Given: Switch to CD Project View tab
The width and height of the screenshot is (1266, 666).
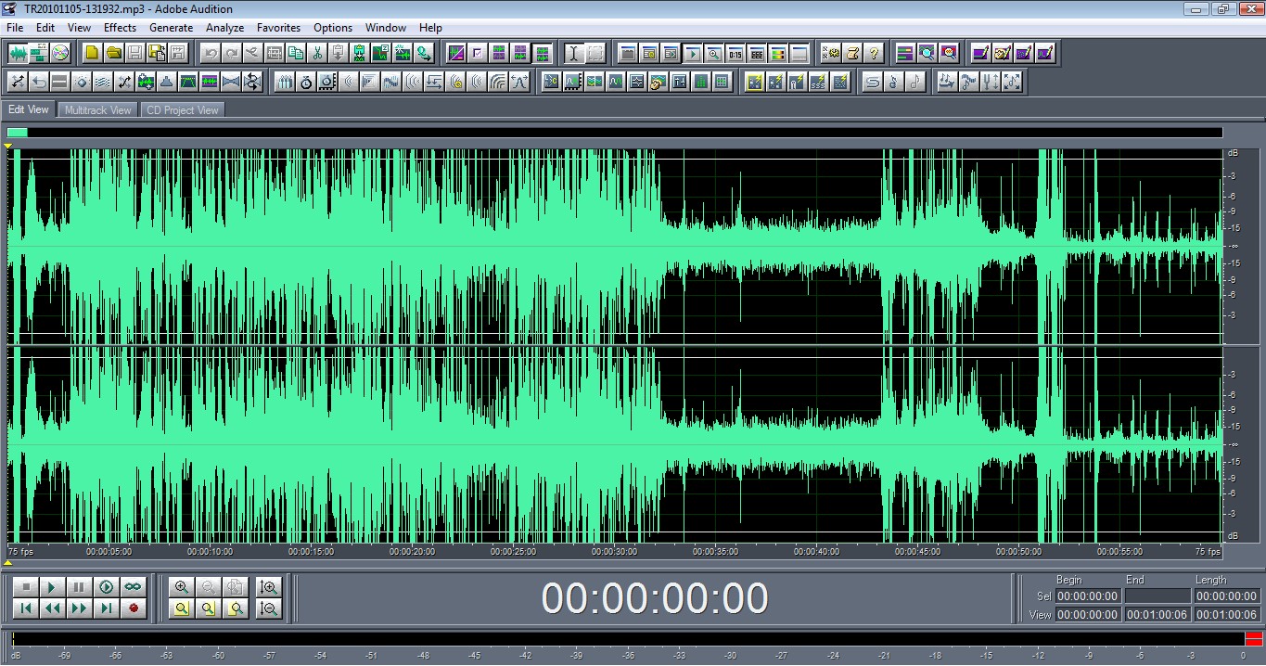Looking at the screenshot, I should tap(182, 110).
